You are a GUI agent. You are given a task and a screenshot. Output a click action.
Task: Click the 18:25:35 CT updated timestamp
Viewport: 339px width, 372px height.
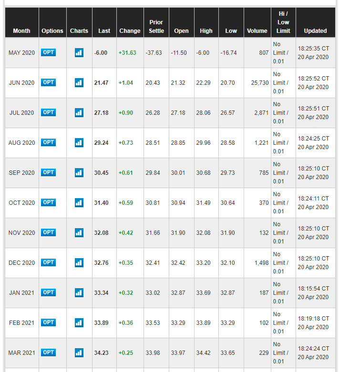pos(314,49)
